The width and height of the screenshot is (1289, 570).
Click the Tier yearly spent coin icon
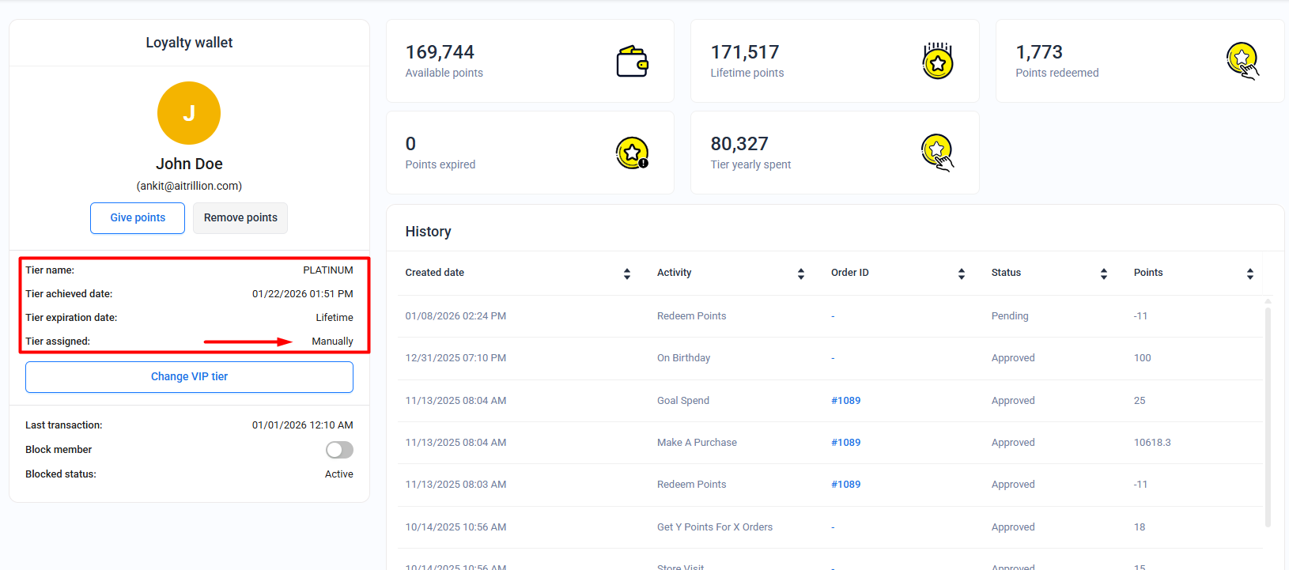tap(937, 153)
